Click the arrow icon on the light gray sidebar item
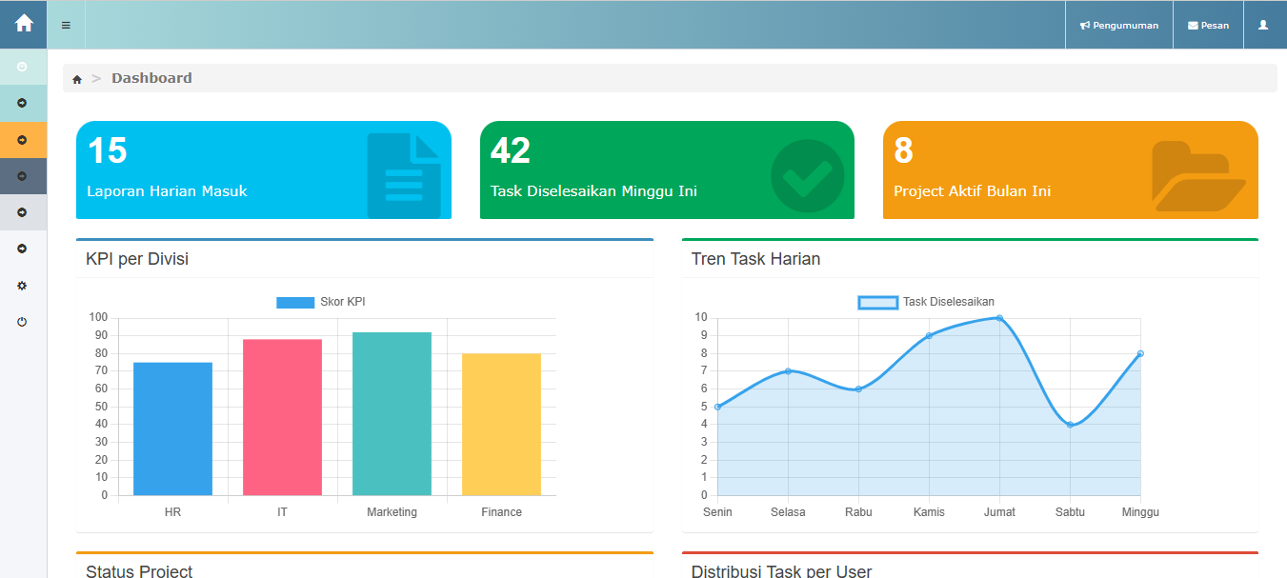Viewport: 1287px width, 578px height. tap(22, 211)
